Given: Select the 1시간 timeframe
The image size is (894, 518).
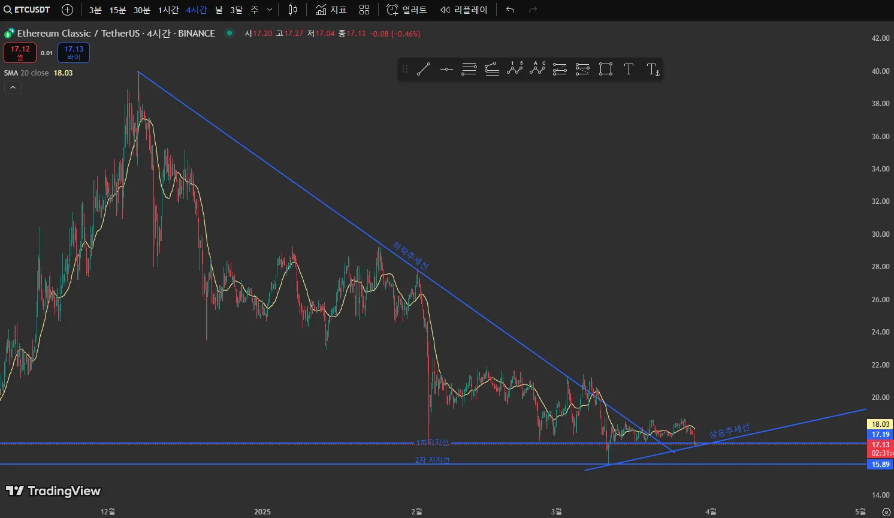Looking at the screenshot, I should [x=168, y=10].
